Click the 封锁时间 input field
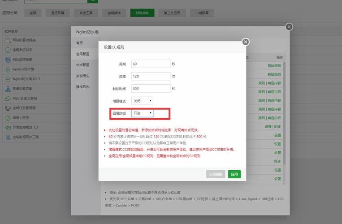342x224 pixels. click(x=151, y=88)
